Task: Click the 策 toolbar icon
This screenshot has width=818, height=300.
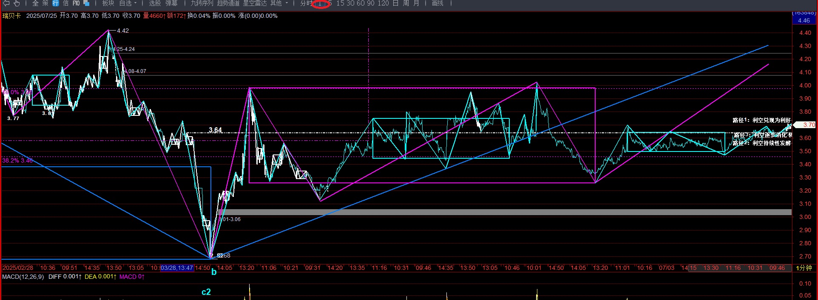Action: [x=45, y=3]
